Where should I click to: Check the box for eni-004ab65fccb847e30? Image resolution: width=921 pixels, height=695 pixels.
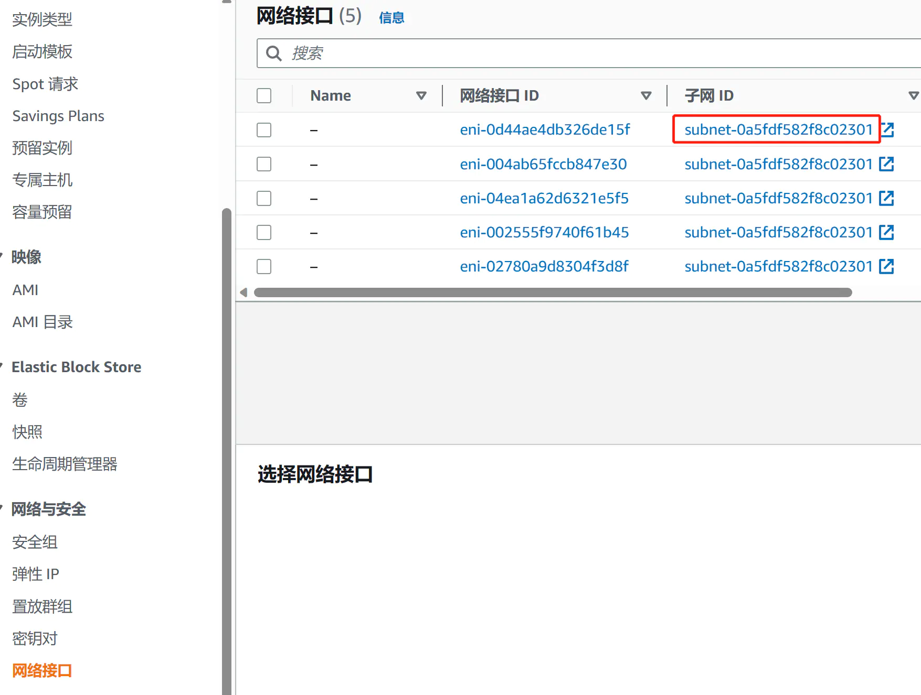(x=264, y=164)
